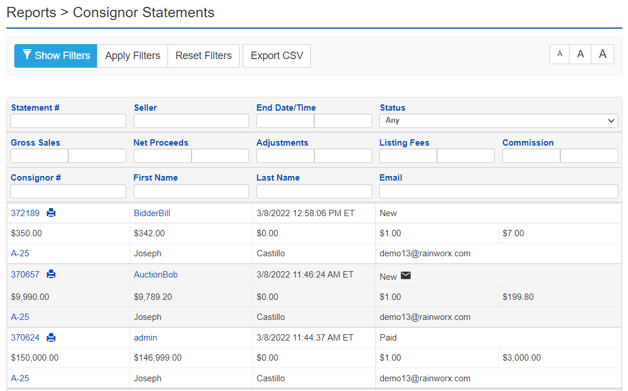Open consignor A-25 under $150,000.00
Screen dimensions: 628x391
[x=20, y=378]
